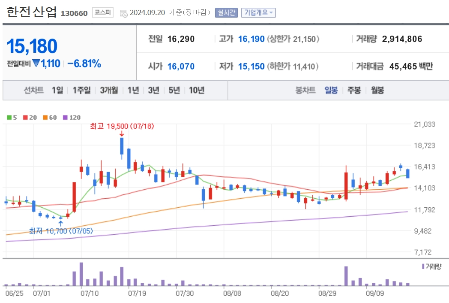Select the 1주일 line chart tab
The width and height of the screenshot is (449, 303).
(x=81, y=91)
